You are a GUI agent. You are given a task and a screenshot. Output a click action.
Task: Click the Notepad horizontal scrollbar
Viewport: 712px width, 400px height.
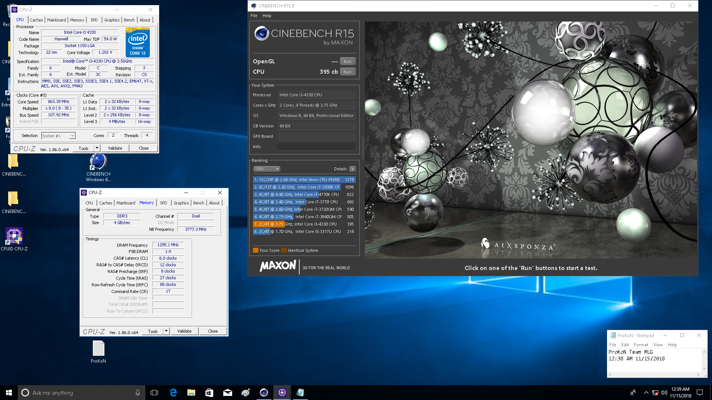pyautogui.click(x=654, y=375)
